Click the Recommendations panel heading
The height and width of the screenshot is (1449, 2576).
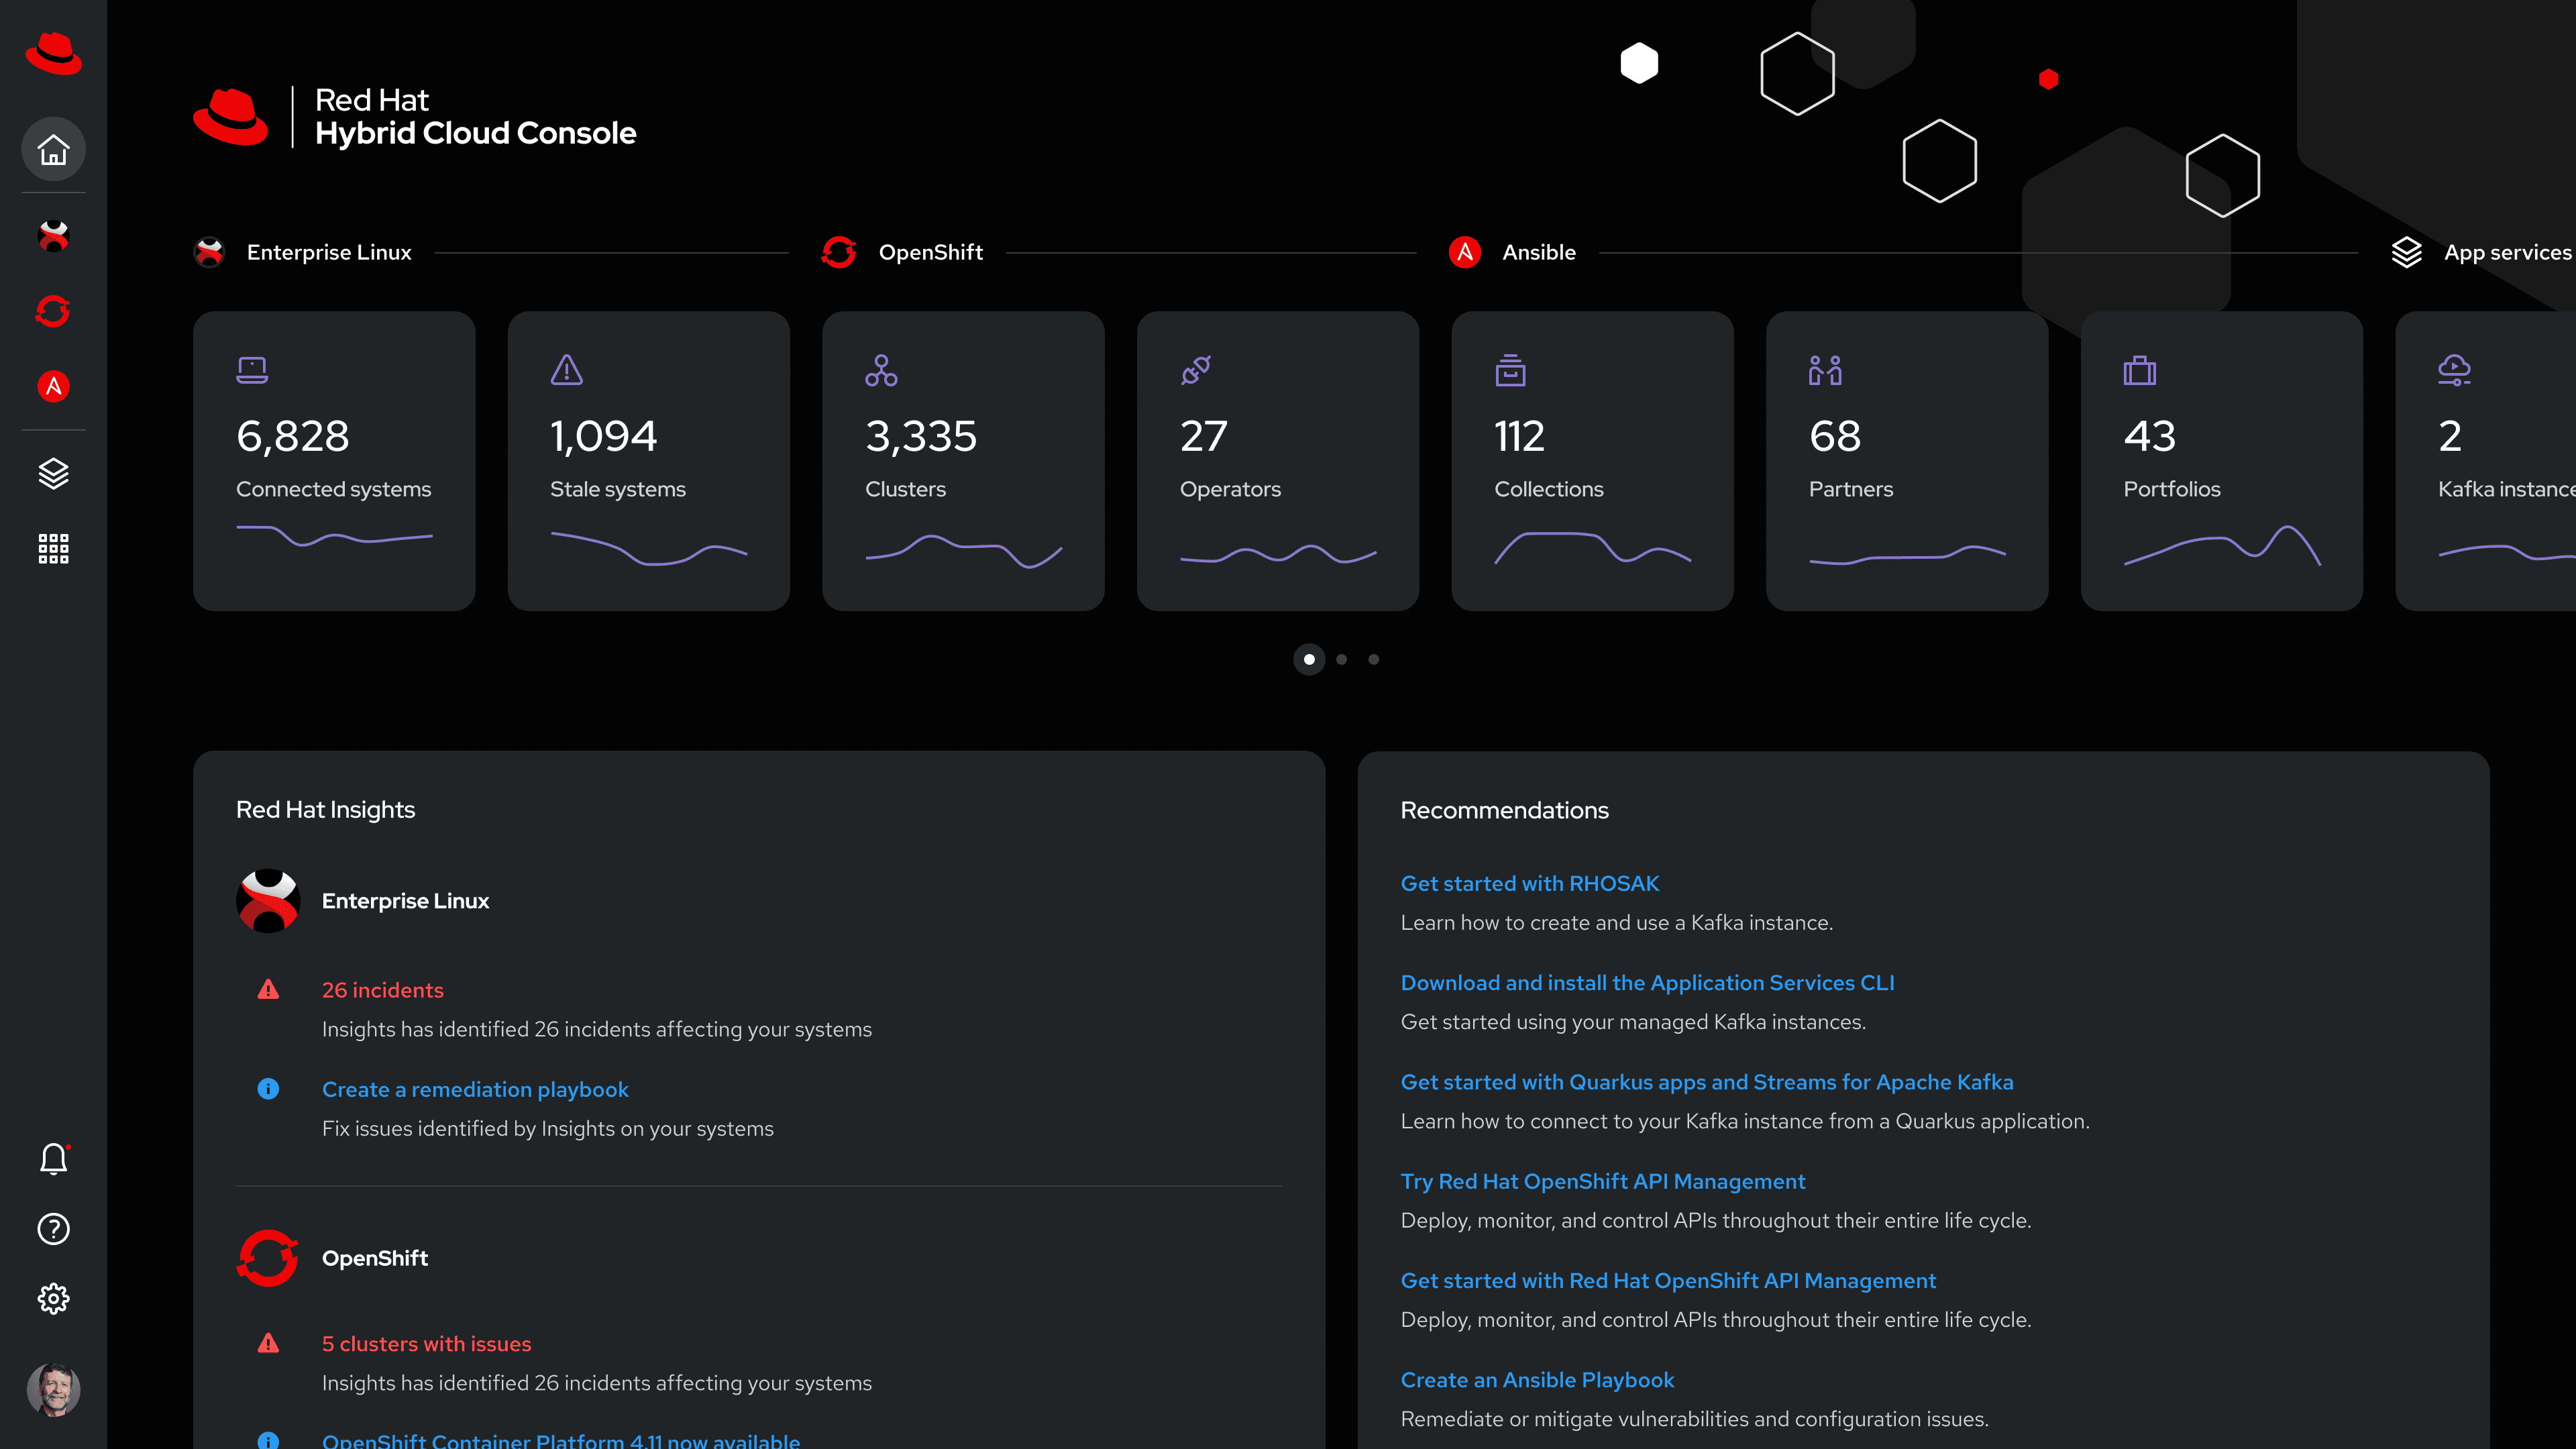click(1504, 810)
